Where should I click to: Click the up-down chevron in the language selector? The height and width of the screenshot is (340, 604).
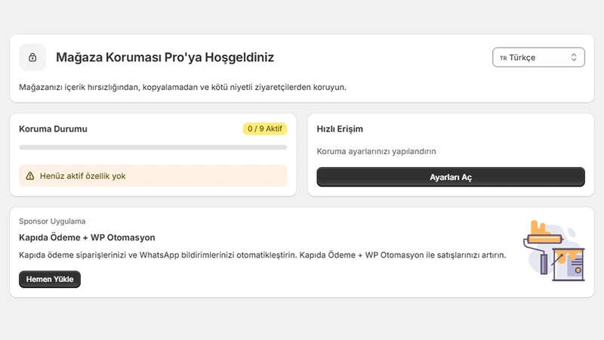[574, 57]
